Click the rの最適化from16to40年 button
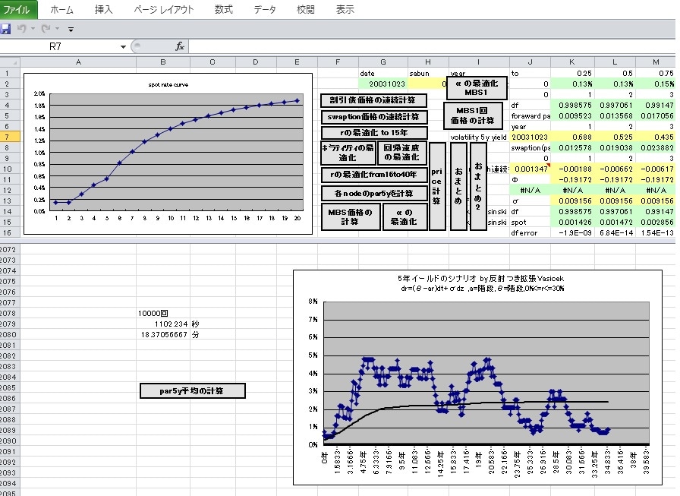This screenshot has width=680, height=496. [x=374, y=175]
